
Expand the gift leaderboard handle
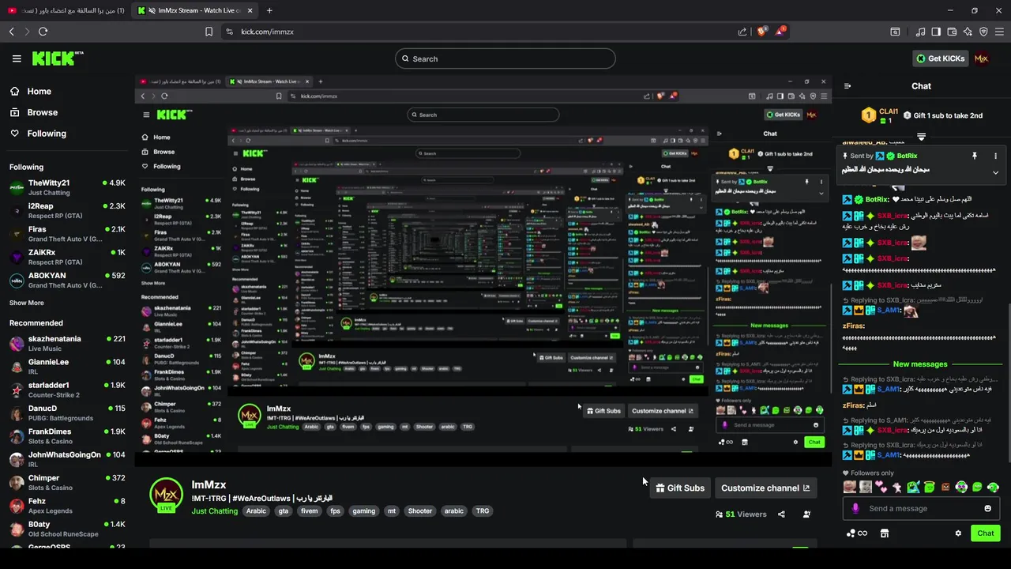pos(921,137)
